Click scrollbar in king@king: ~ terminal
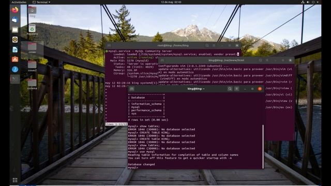The width and height of the screenshot is (331, 186). tap(263, 147)
